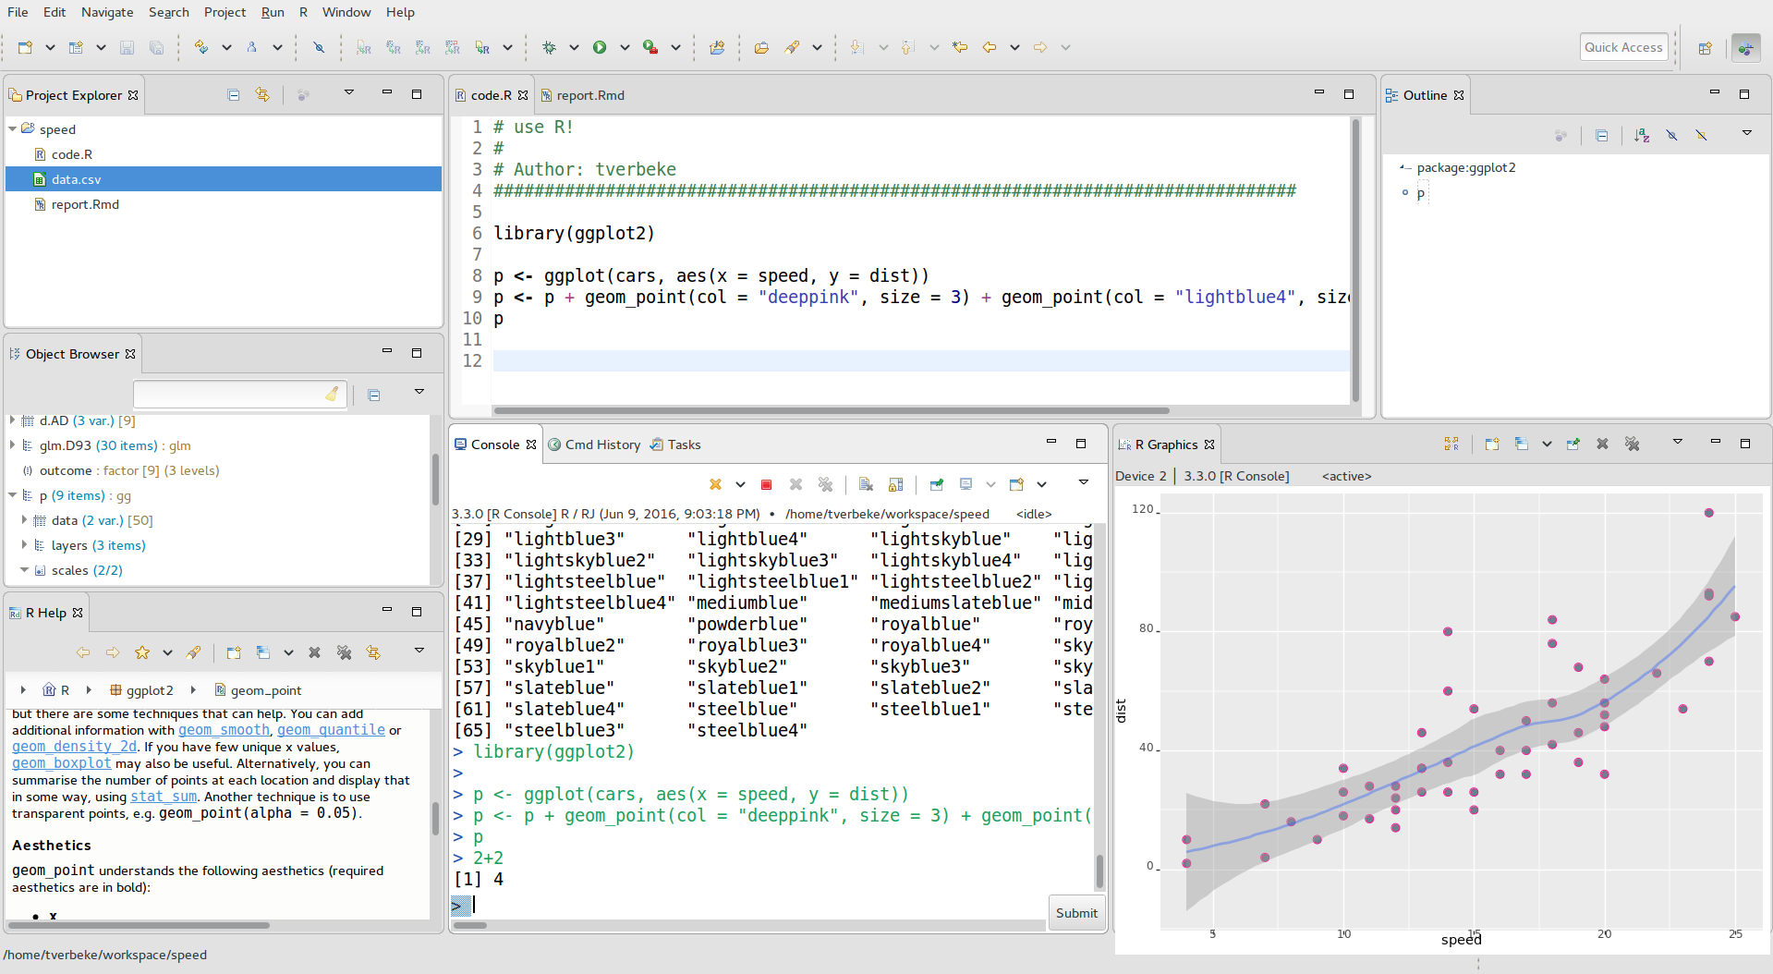Open the Run button dropdown arrow
Screen dimensions: 1773x974
point(625,47)
